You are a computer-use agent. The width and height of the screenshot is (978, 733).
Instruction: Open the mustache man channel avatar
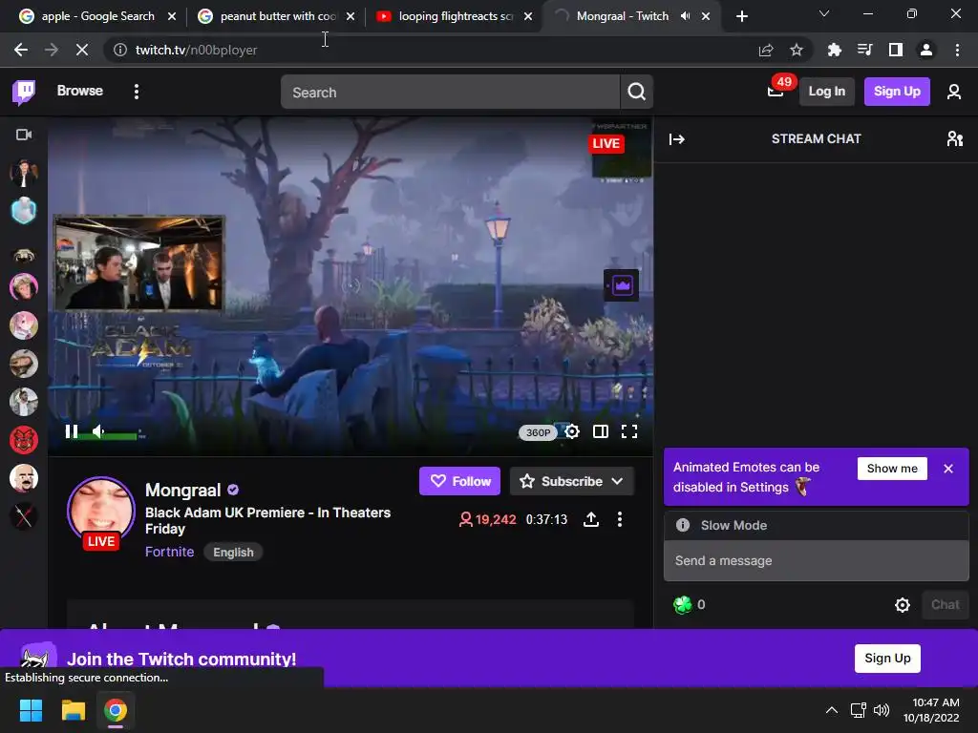[x=24, y=478]
